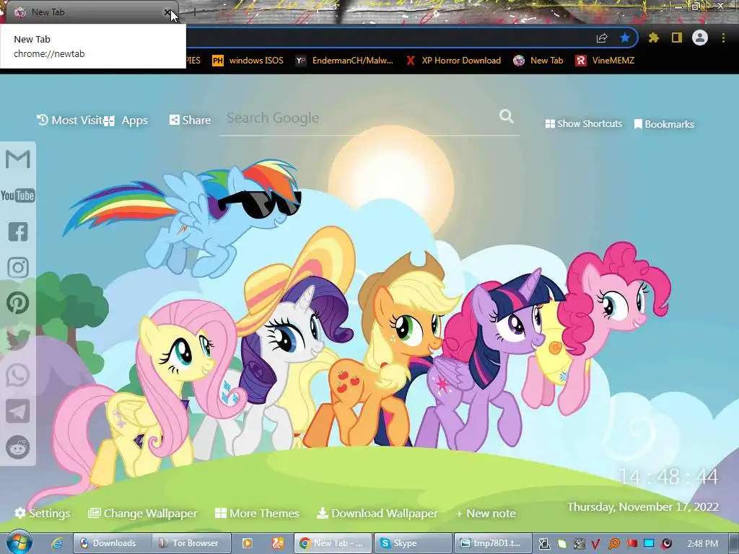Open the windows ISOS bookmark
Image resolution: width=739 pixels, height=554 pixels.
click(x=248, y=61)
